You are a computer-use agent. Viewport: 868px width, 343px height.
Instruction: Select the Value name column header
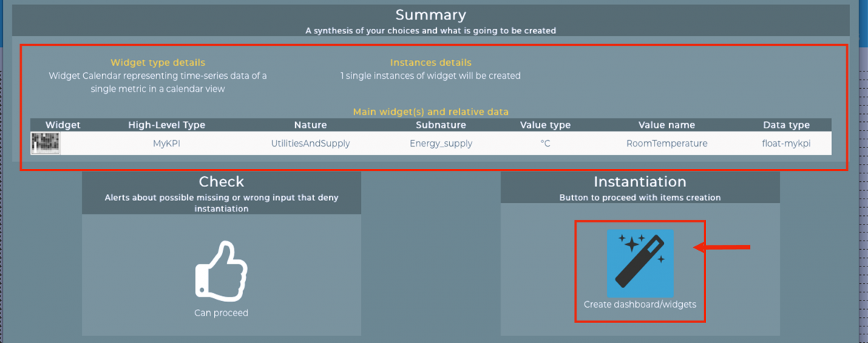[666, 125]
